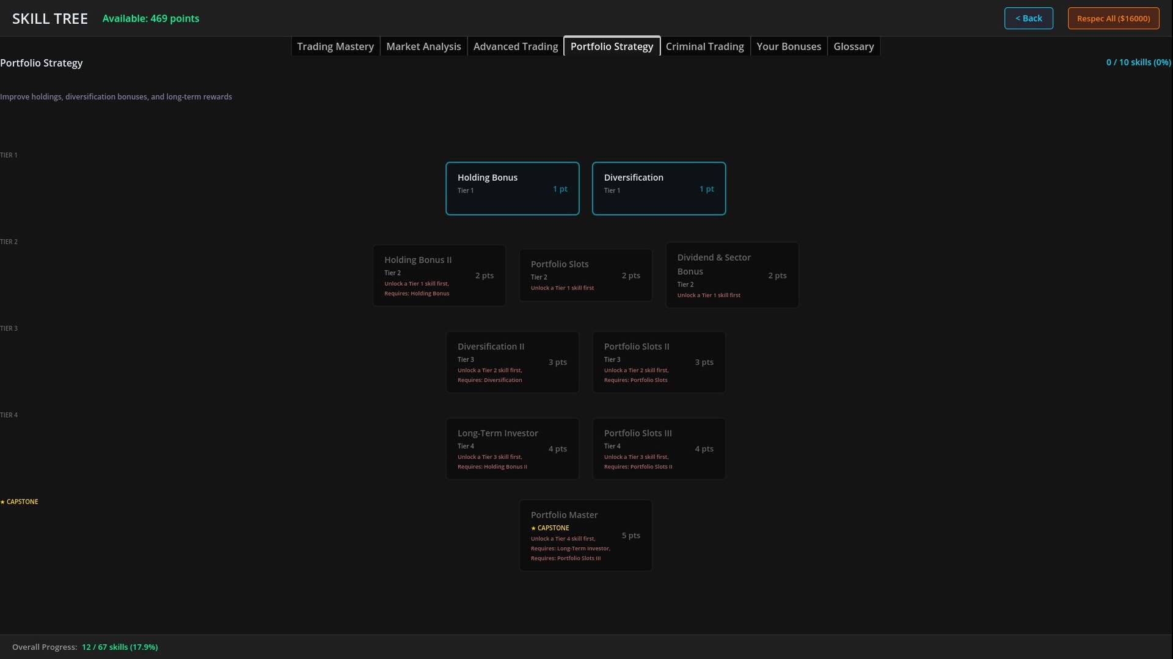Switch to the Advanced Trading tab
Viewport: 1173px width, 659px height.
tap(515, 46)
